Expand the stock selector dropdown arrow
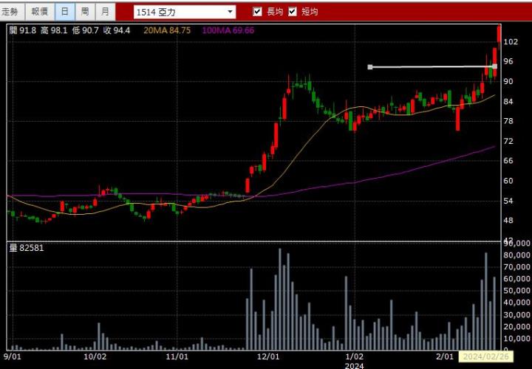The image size is (532, 369). [231, 12]
